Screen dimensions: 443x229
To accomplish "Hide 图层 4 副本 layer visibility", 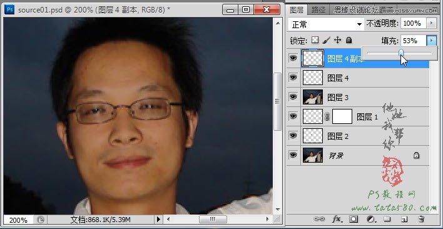I will click(x=293, y=58).
